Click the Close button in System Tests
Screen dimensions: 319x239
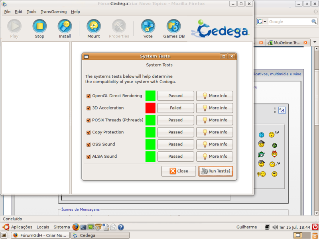[x=179, y=171]
